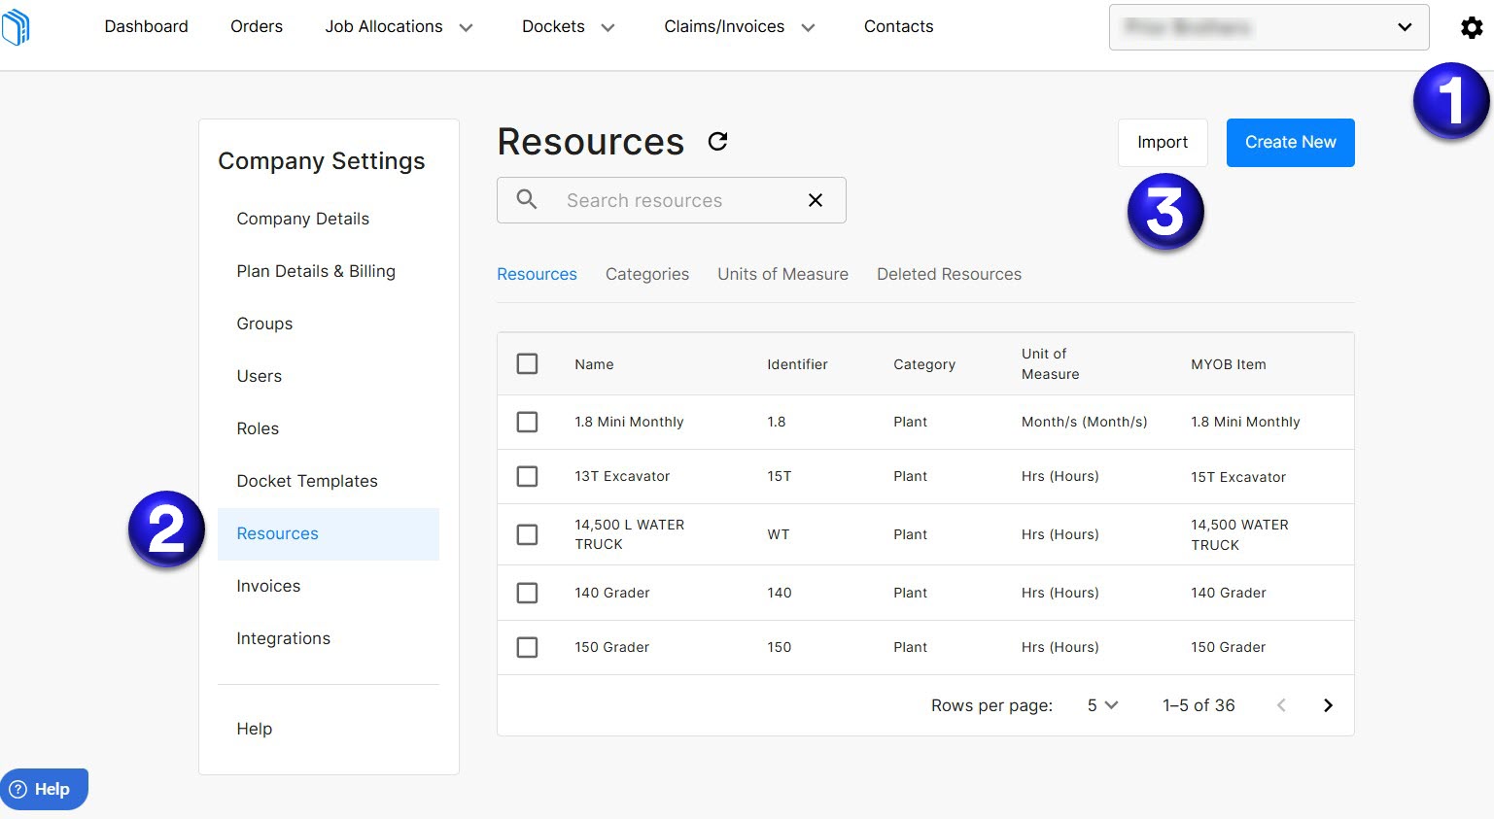1494x819 pixels.
Task: Click the Create New button
Action: pyautogui.click(x=1290, y=142)
